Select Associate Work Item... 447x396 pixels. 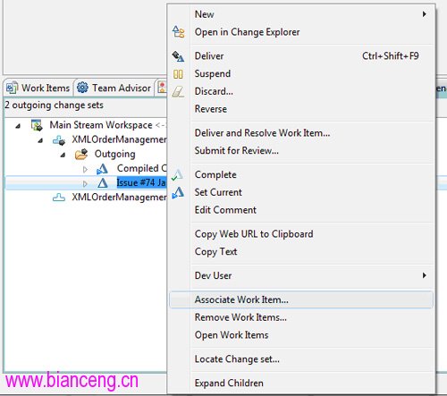[x=301, y=299]
